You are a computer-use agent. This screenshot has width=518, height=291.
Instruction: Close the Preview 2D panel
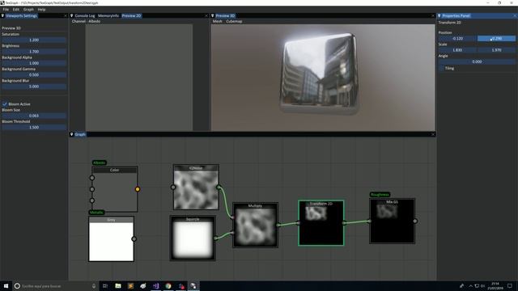coord(206,15)
